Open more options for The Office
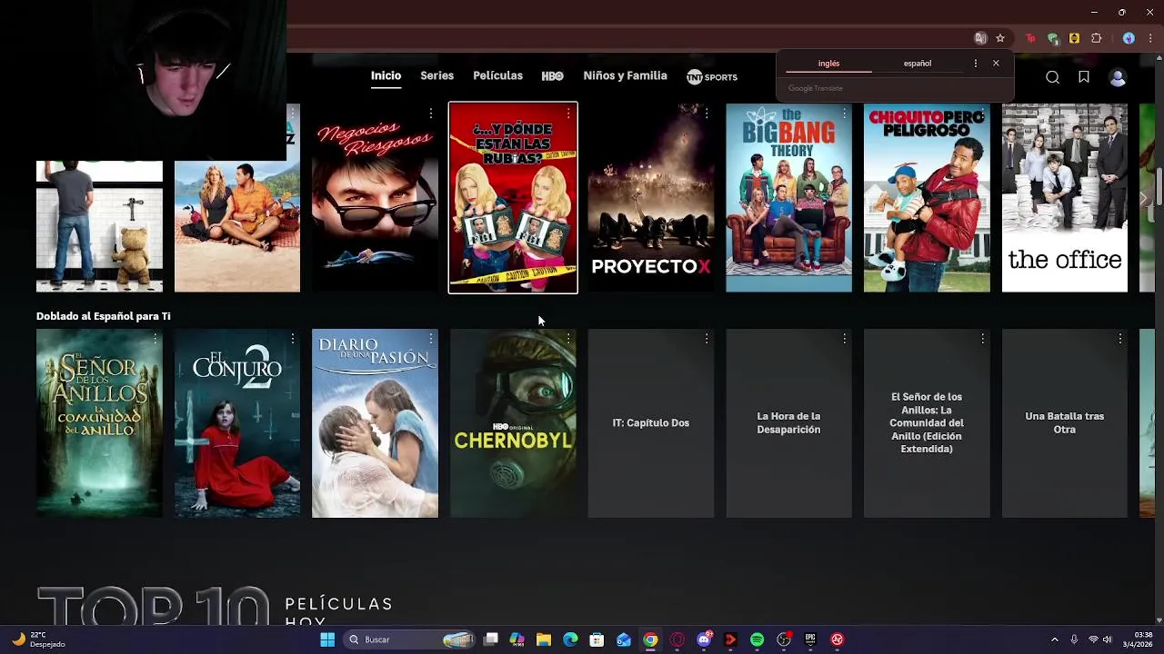1164x654 pixels. coord(1120,114)
